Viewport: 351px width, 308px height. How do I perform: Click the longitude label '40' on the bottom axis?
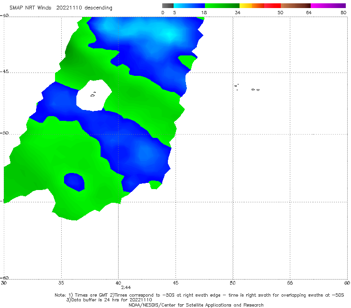tap(118, 283)
